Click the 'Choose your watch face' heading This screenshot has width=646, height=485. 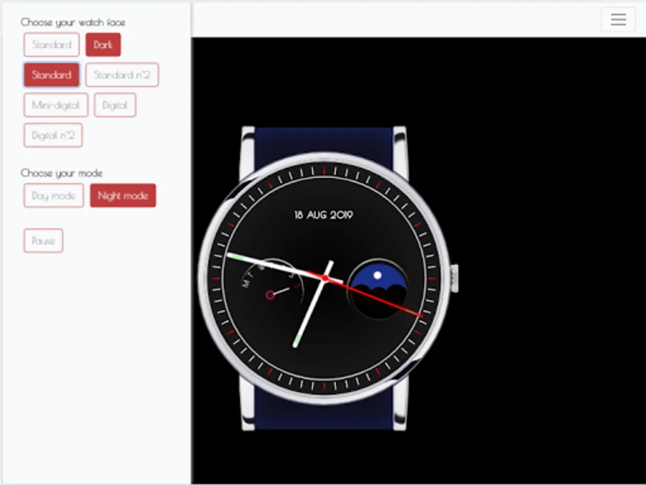pos(73,22)
